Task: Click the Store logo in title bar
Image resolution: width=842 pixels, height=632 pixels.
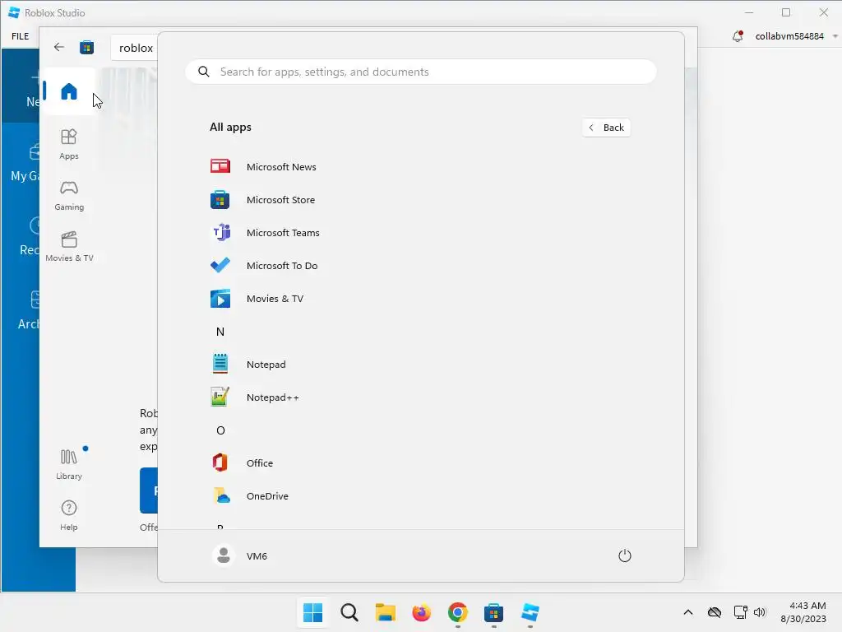Action: pyautogui.click(x=86, y=47)
